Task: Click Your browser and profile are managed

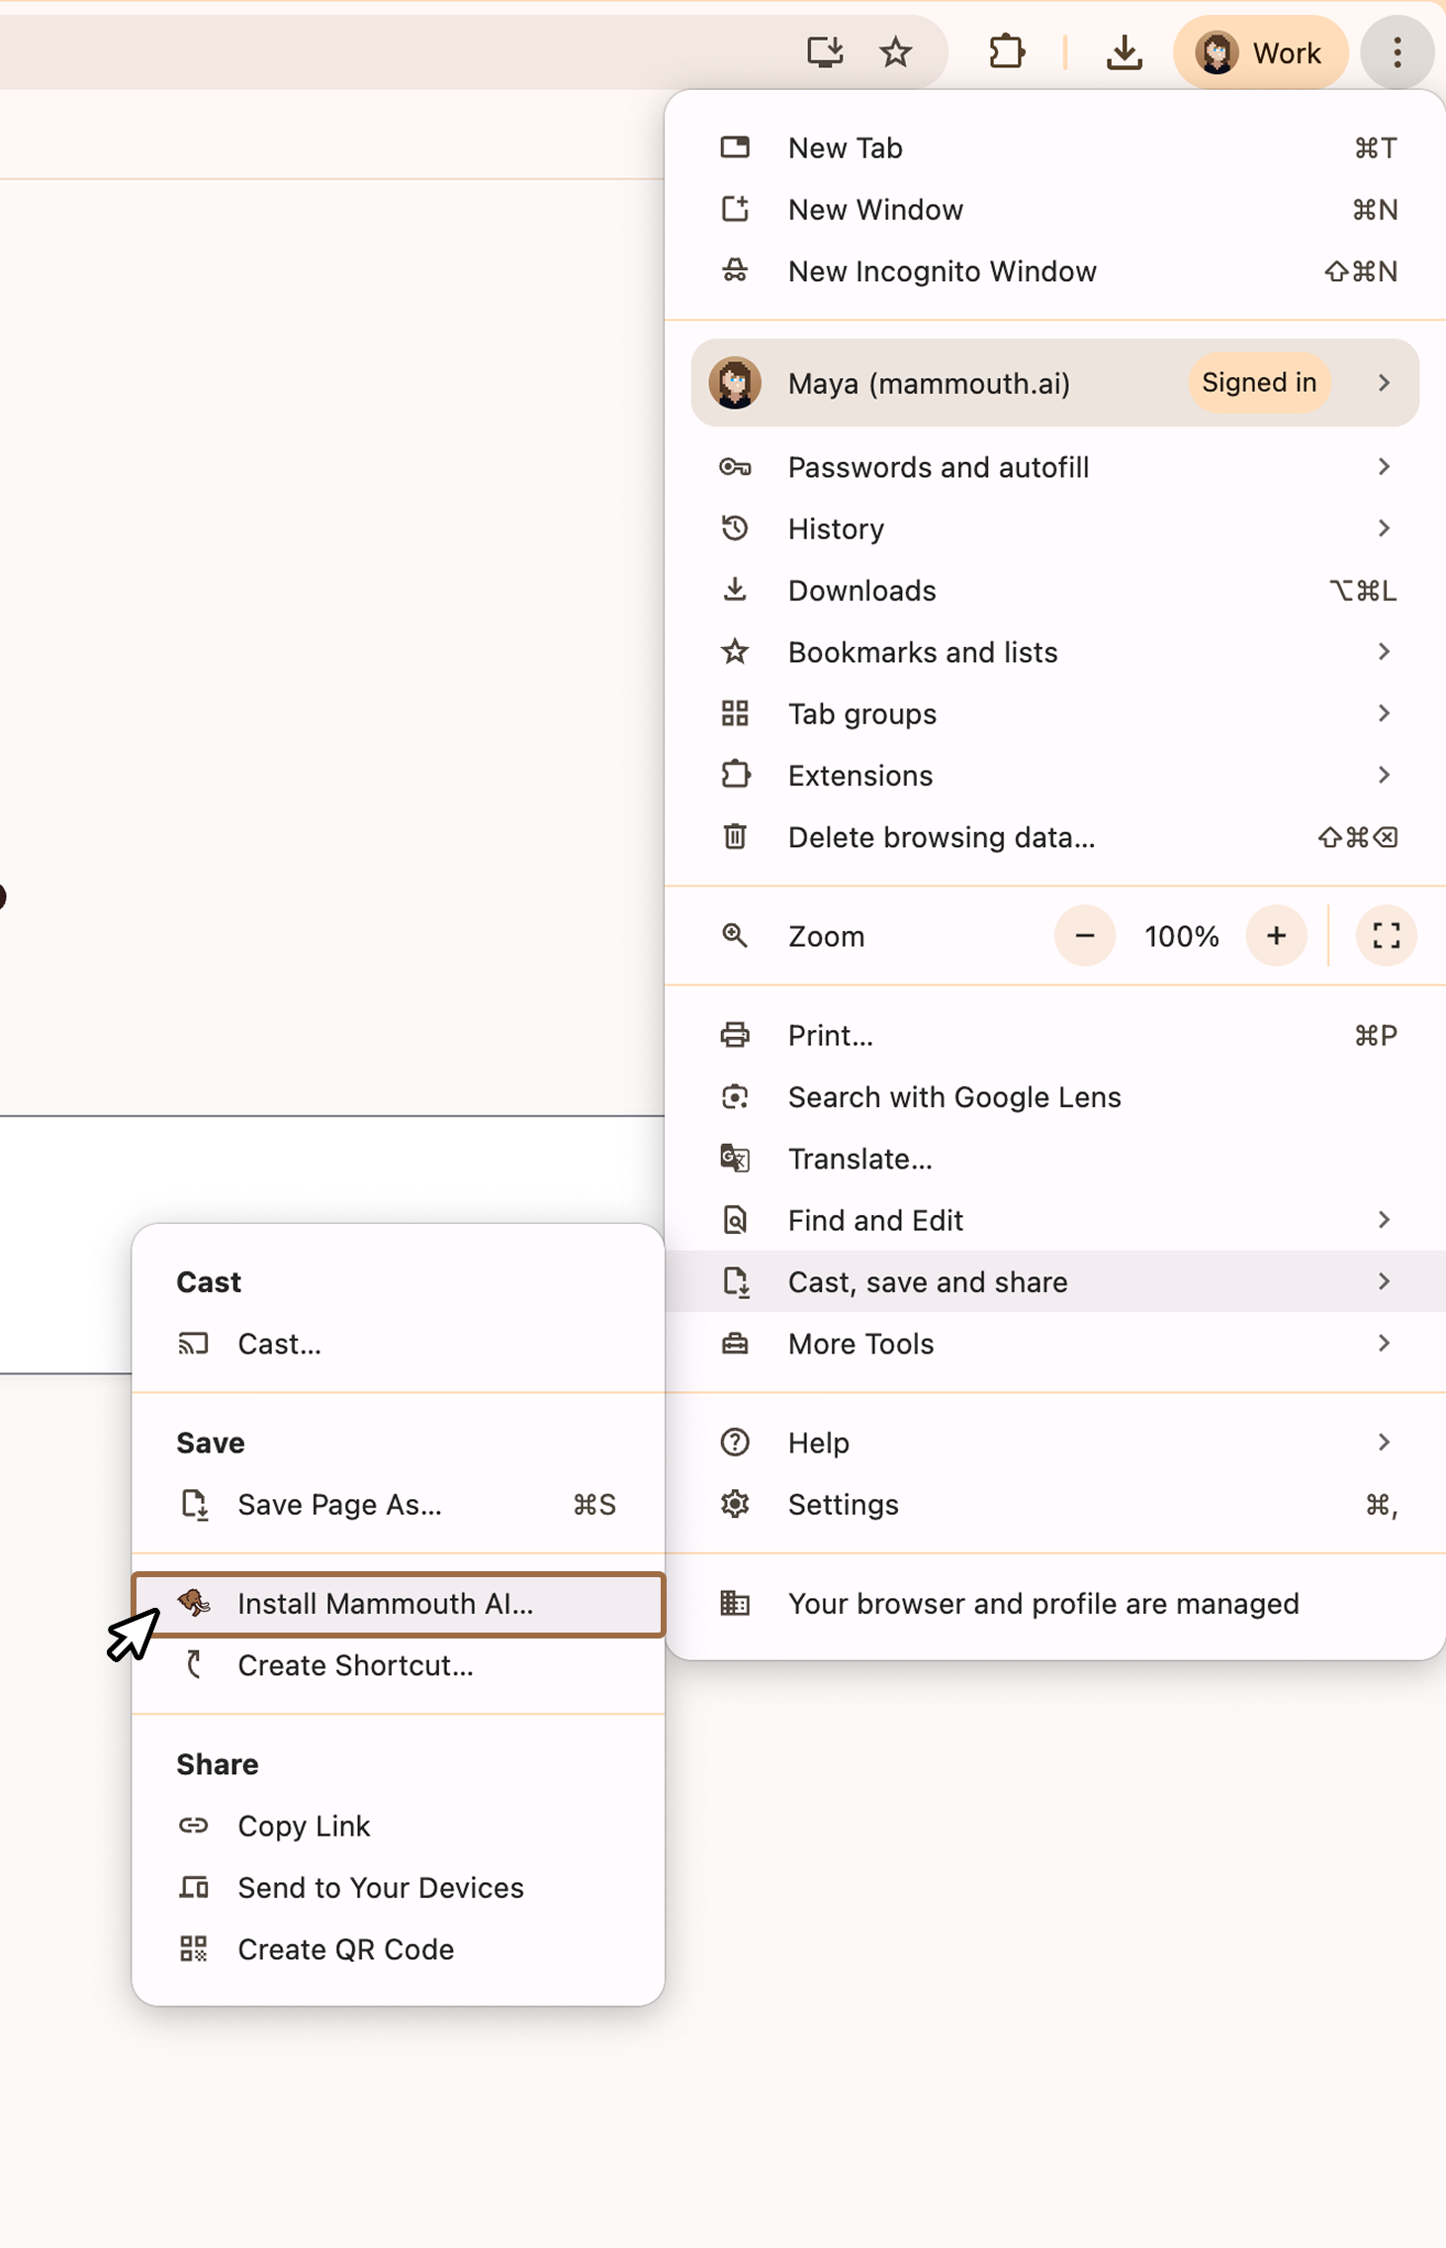Action: click(1054, 1604)
